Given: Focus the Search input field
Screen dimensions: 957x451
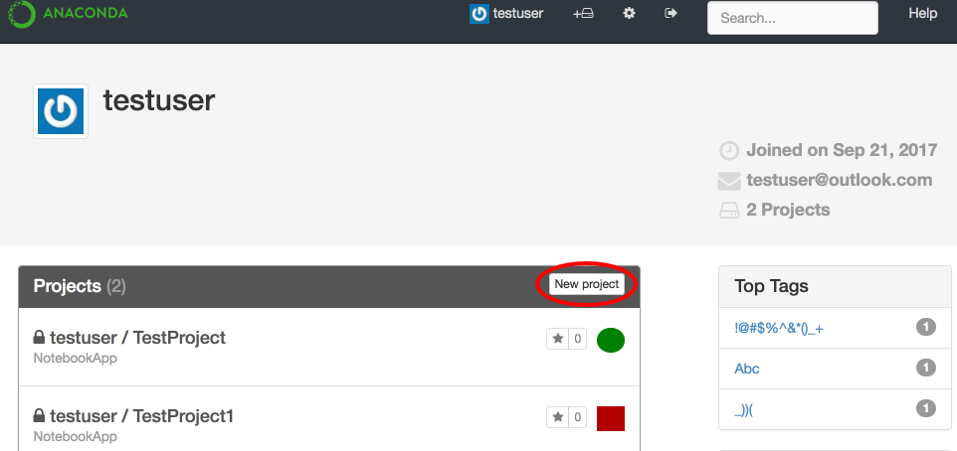Looking at the screenshot, I should (x=793, y=18).
